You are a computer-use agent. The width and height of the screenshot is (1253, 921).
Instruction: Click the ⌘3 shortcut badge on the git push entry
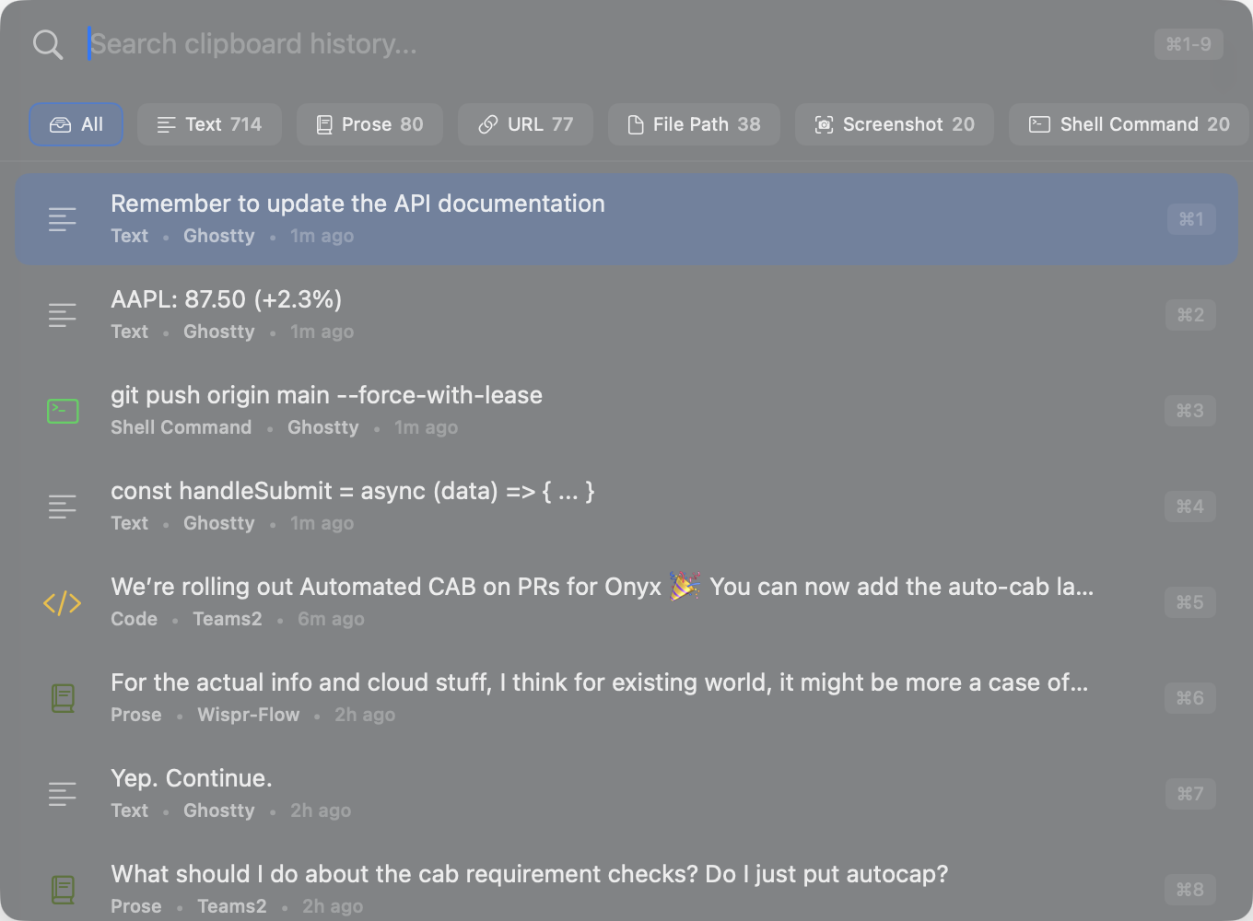click(1189, 411)
